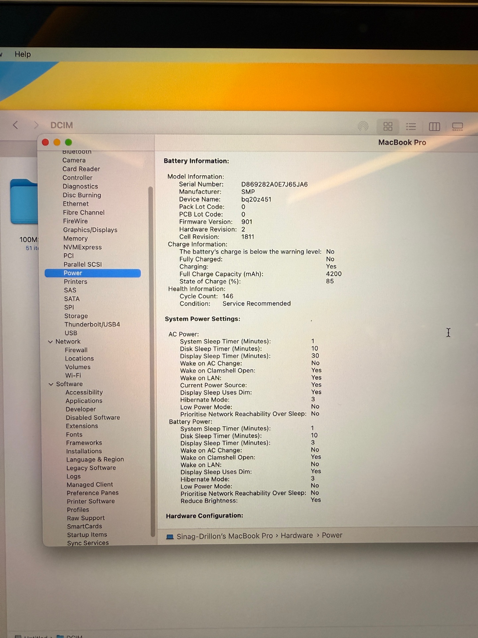478x638 pixels.
Task: Select Installations under Software
Action: 84,451
